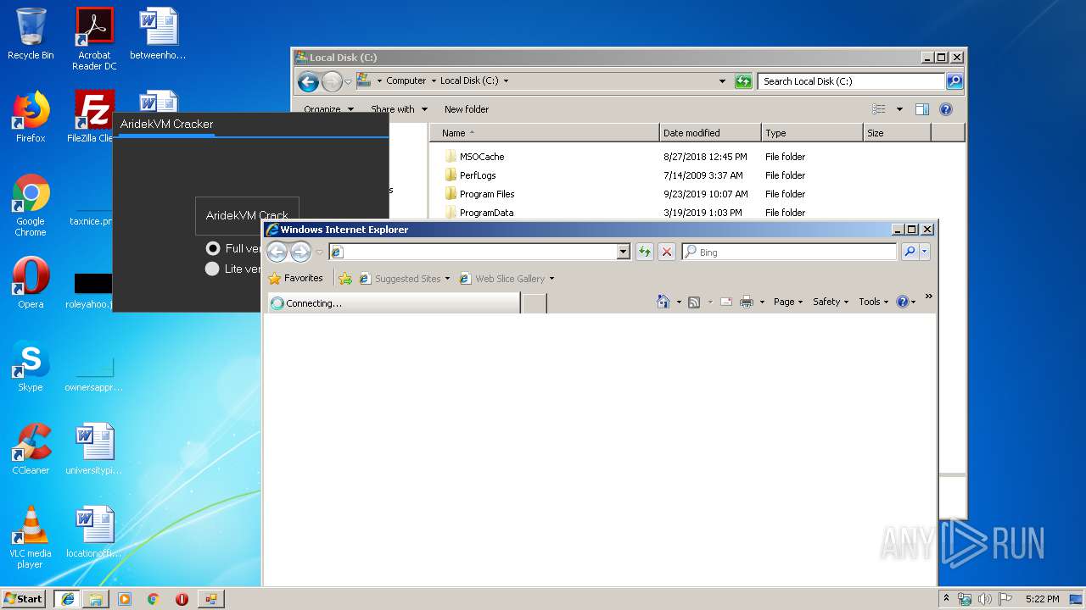The width and height of the screenshot is (1086, 610).
Task: Expand the IE address bar dropdown arrow
Action: pos(624,252)
